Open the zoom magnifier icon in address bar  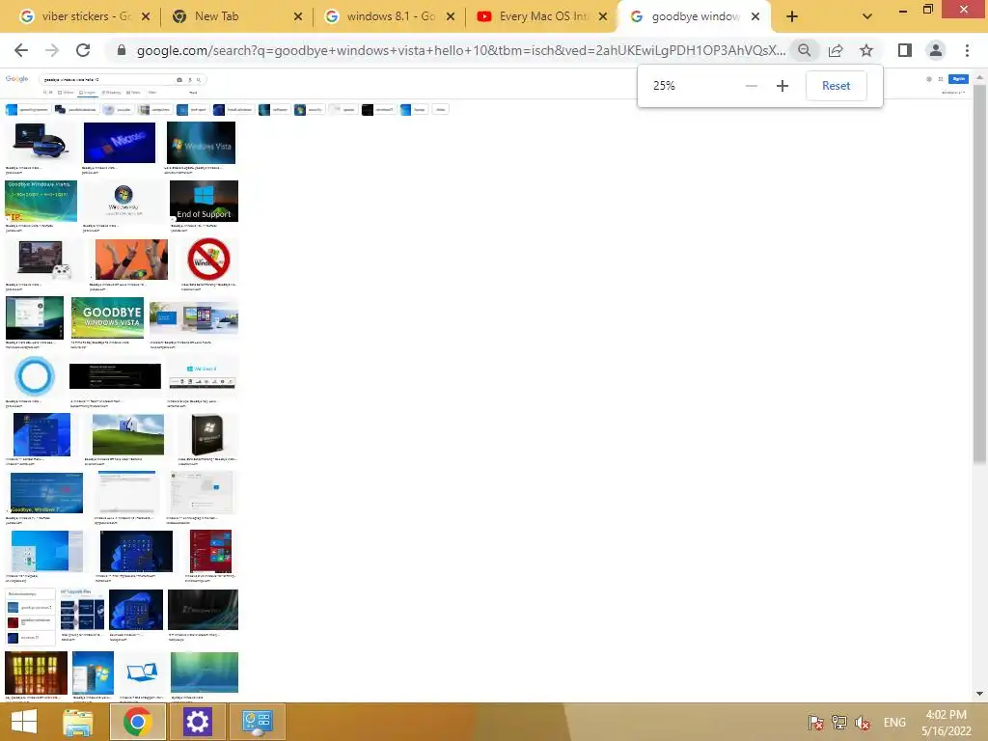tap(804, 50)
